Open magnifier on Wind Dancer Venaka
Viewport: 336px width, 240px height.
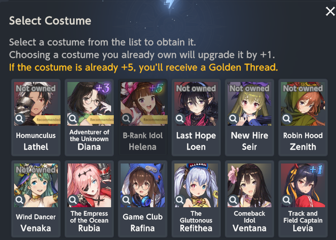click(20, 200)
